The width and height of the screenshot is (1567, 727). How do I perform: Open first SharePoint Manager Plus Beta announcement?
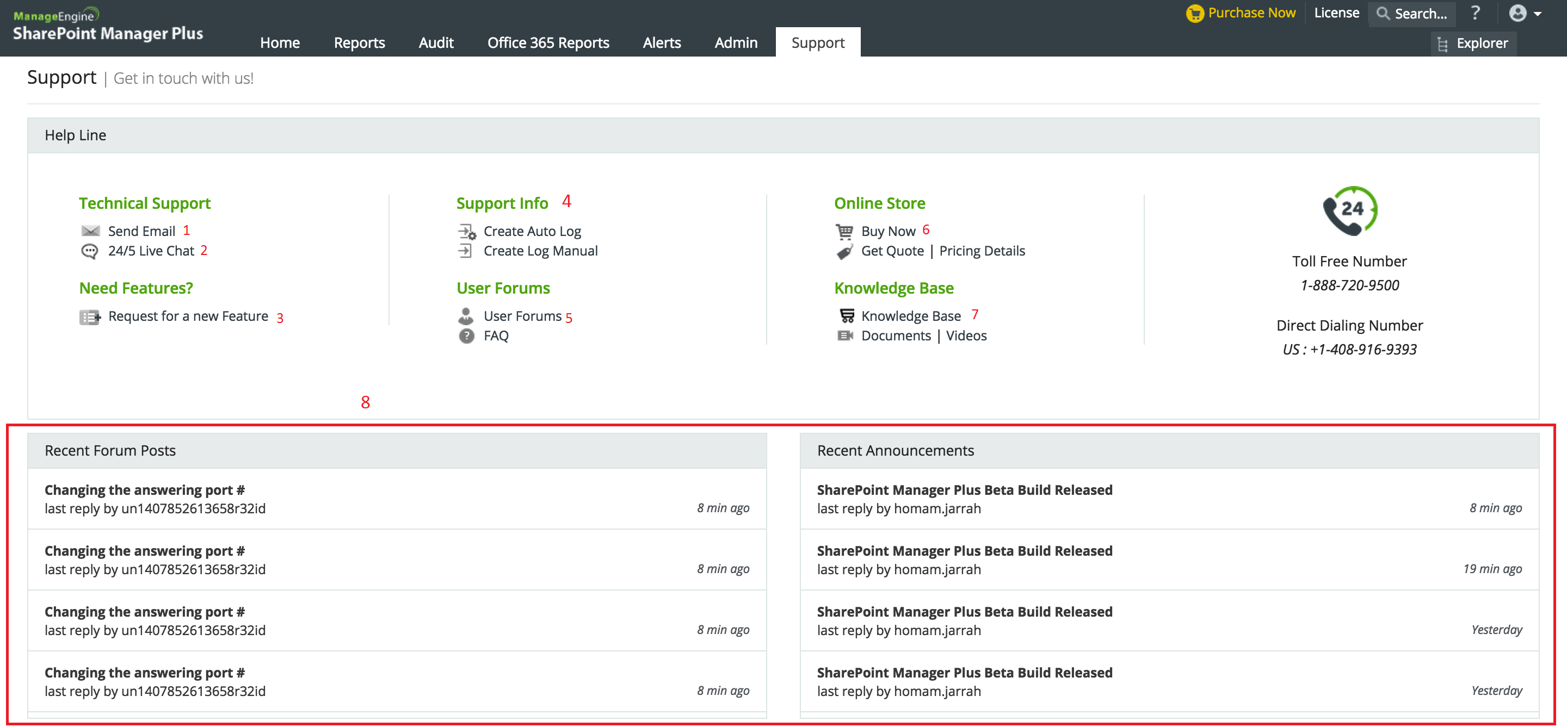pyautogui.click(x=964, y=490)
